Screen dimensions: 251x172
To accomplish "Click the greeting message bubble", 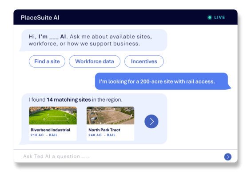I will point(93,40).
